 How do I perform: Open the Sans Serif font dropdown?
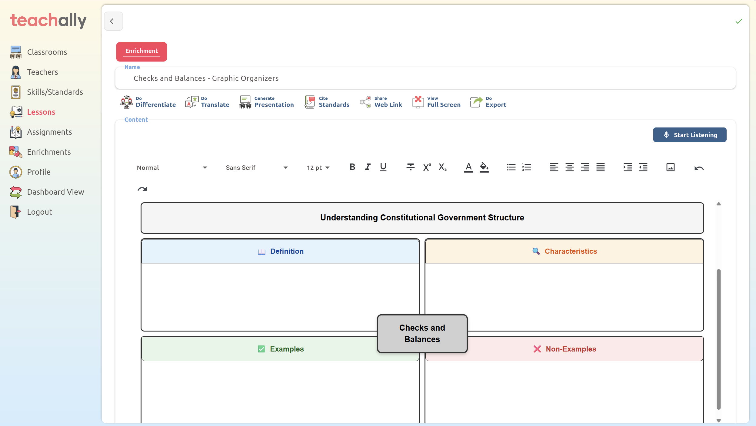click(x=256, y=168)
